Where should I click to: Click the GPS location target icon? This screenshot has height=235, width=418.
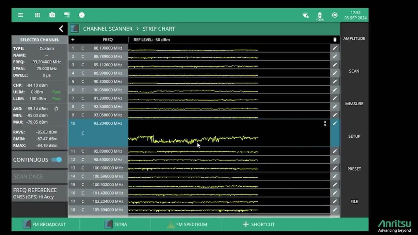click(x=334, y=15)
